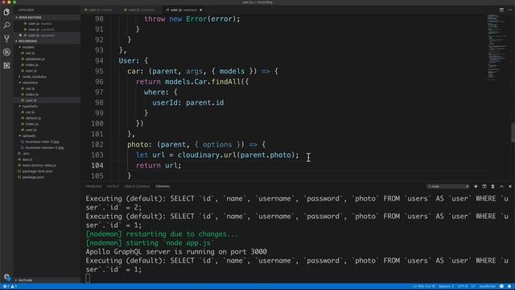Viewport: 515px width, 290px height.
Task: Change file encoding via UTF-8 status item
Action: [x=463, y=287]
